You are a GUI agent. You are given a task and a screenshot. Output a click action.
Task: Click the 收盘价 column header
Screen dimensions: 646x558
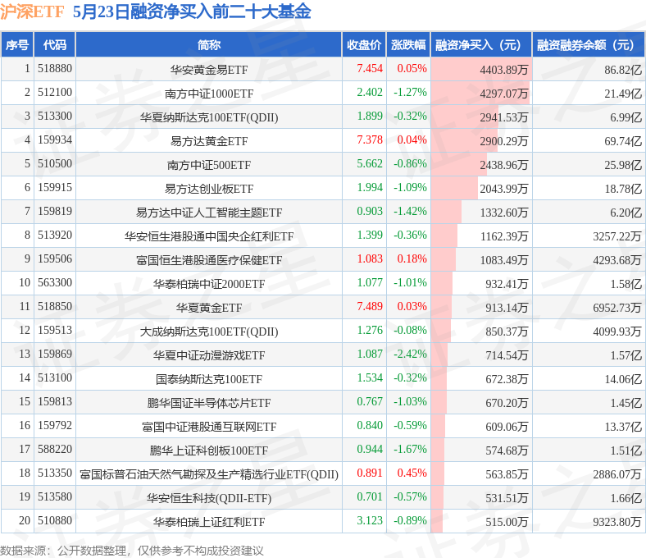click(364, 44)
